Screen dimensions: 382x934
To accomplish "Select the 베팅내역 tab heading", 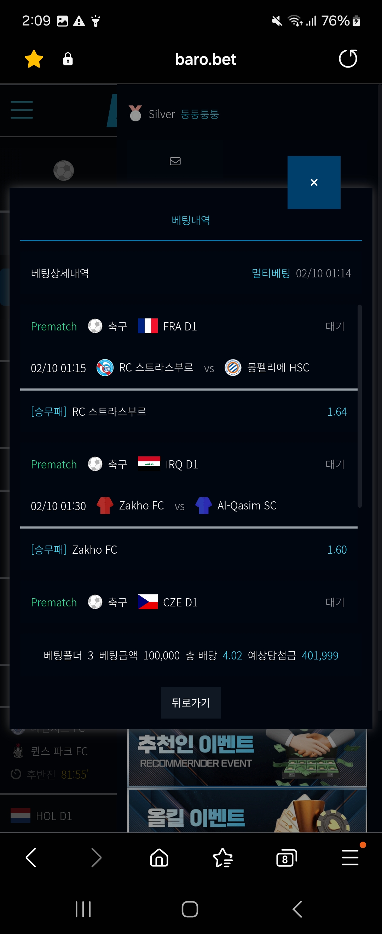I will (191, 220).
